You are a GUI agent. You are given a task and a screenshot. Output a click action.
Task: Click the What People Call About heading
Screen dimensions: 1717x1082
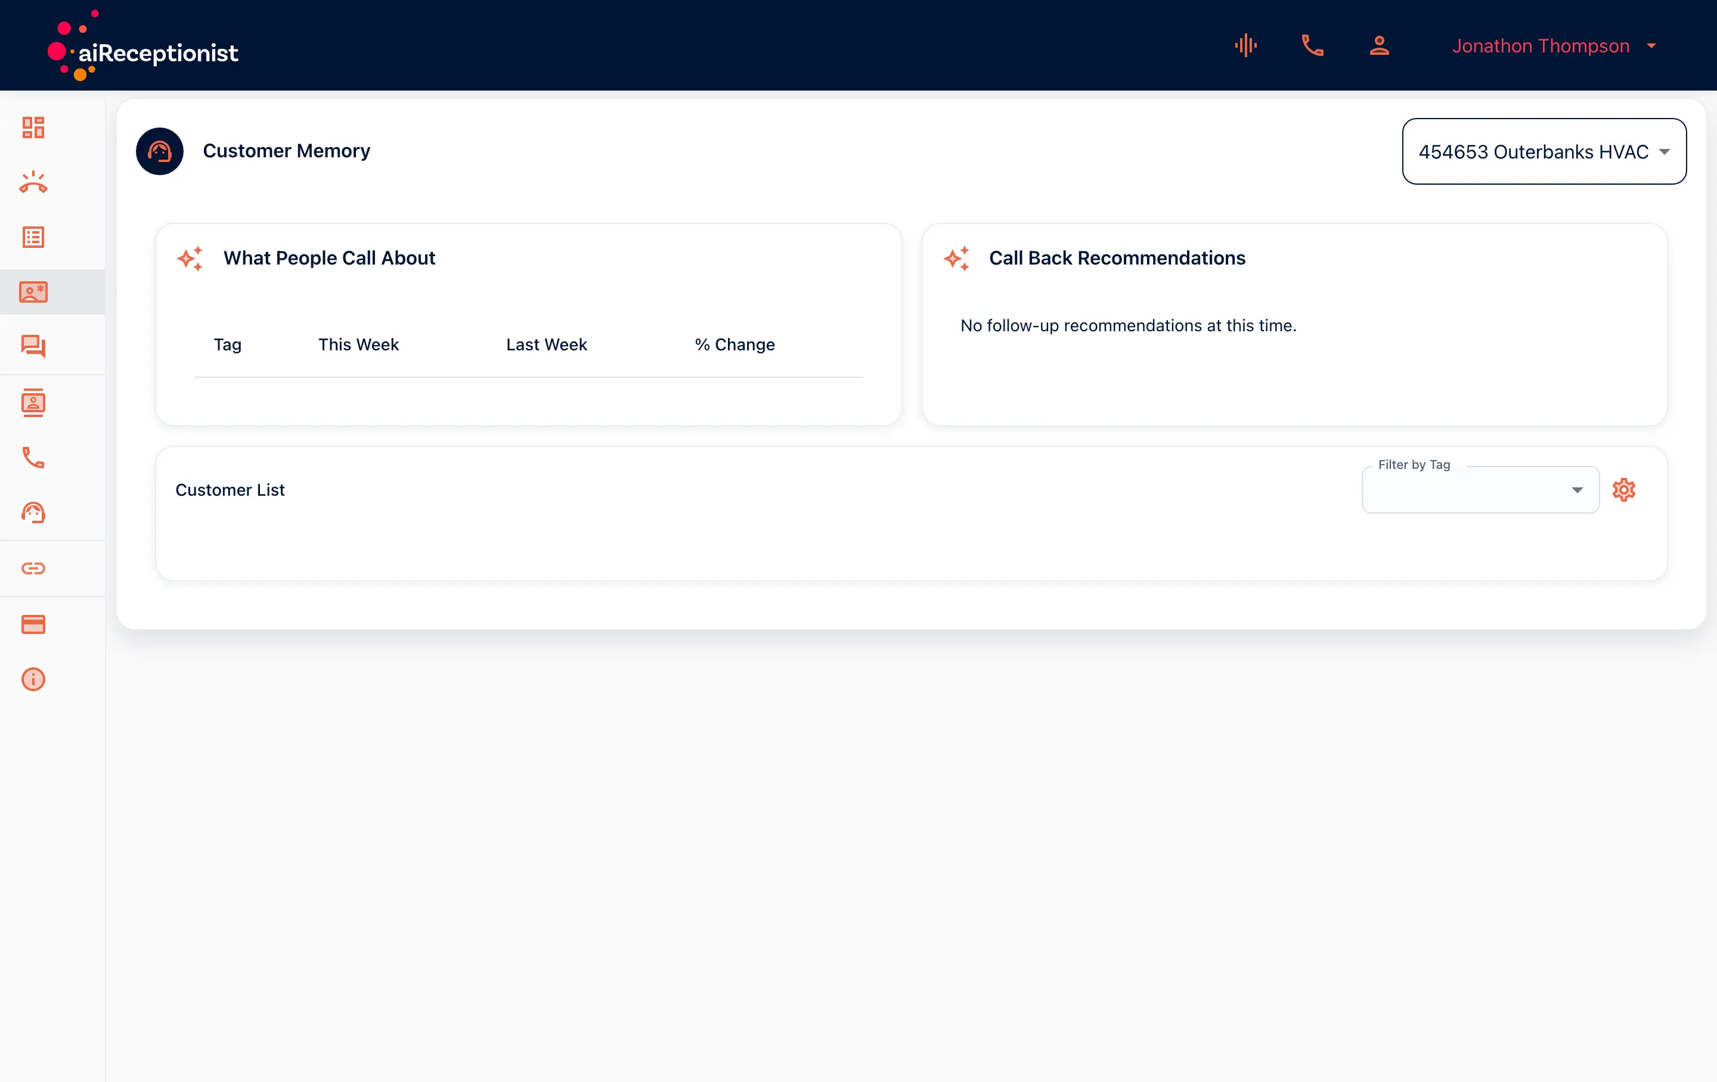tap(330, 258)
